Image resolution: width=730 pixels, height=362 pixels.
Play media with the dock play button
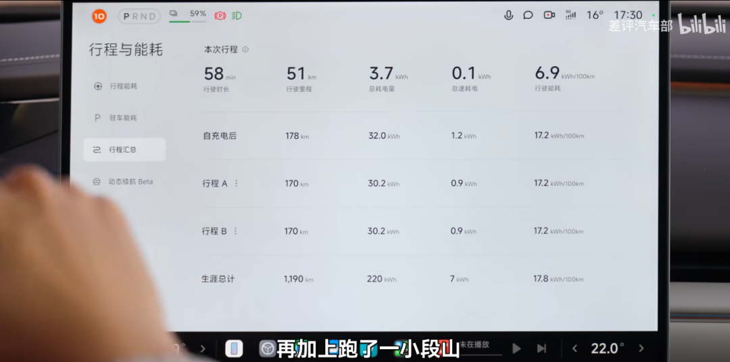[516, 348]
